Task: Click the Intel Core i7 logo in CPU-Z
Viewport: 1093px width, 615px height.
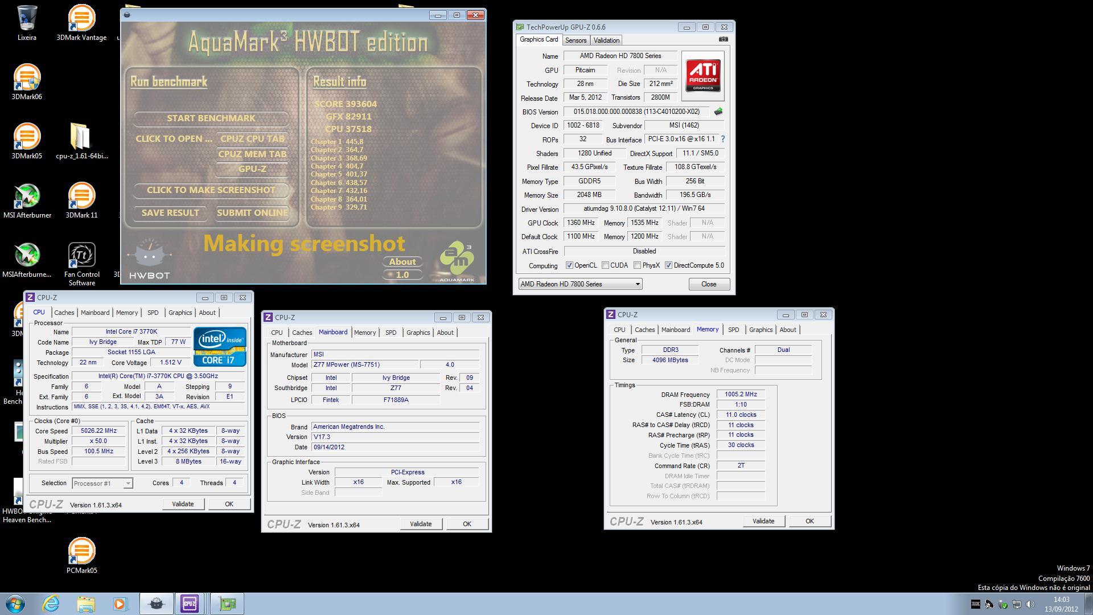Action: (220, 347)
